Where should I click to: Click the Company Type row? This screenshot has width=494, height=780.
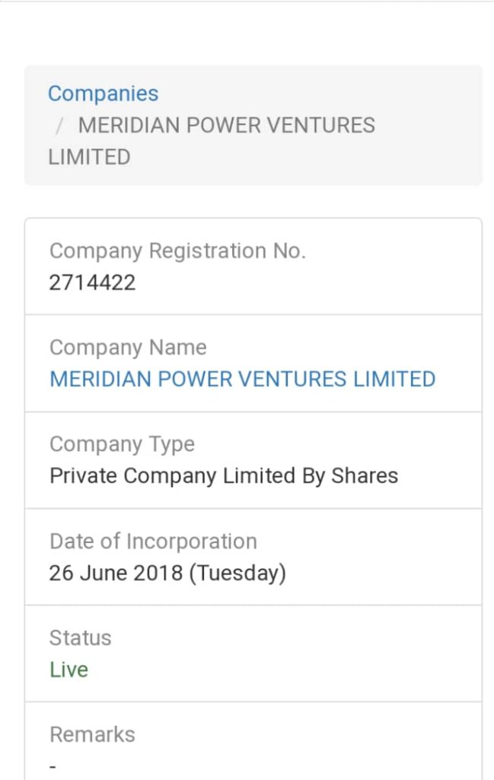pyautogui.click(x=253, y=460)
